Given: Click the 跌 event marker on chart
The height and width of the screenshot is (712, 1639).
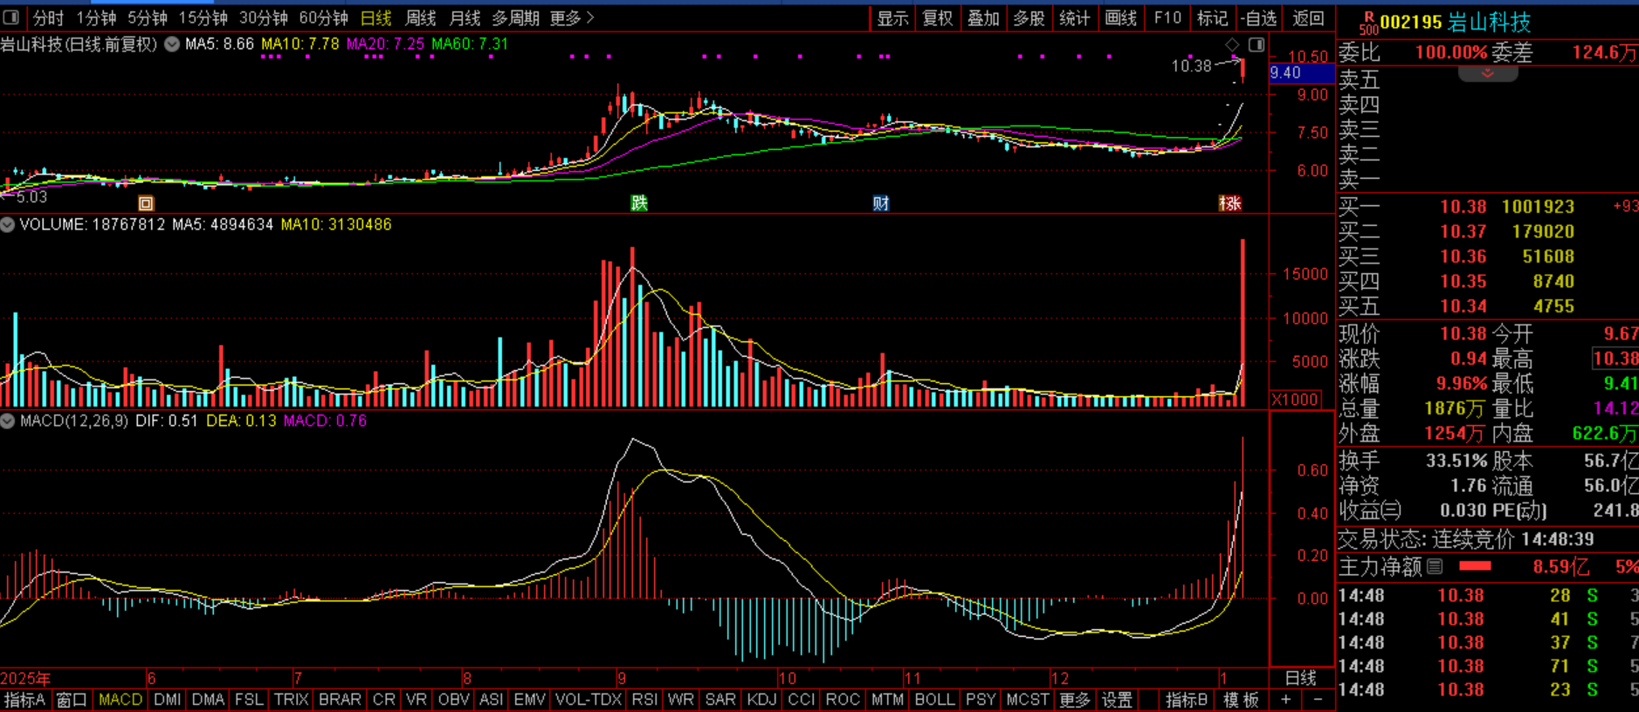Looking at the screenshot, I should tap(639, 203).
